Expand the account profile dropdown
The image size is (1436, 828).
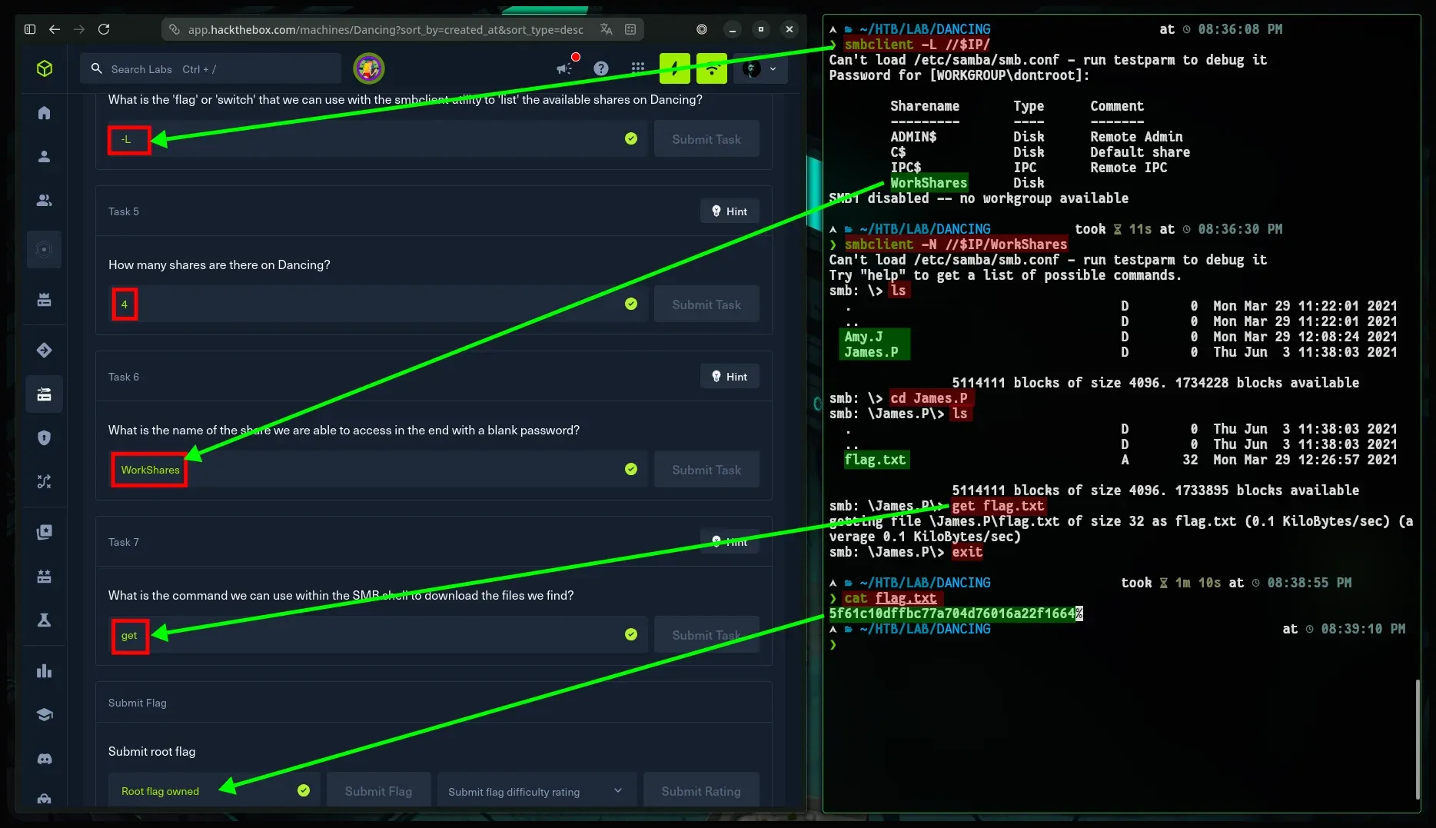(760, 68)
